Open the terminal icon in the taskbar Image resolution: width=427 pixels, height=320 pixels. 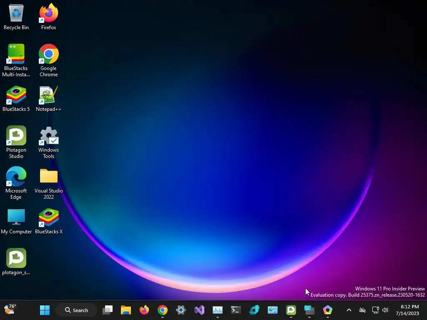[x=236, y=310]
